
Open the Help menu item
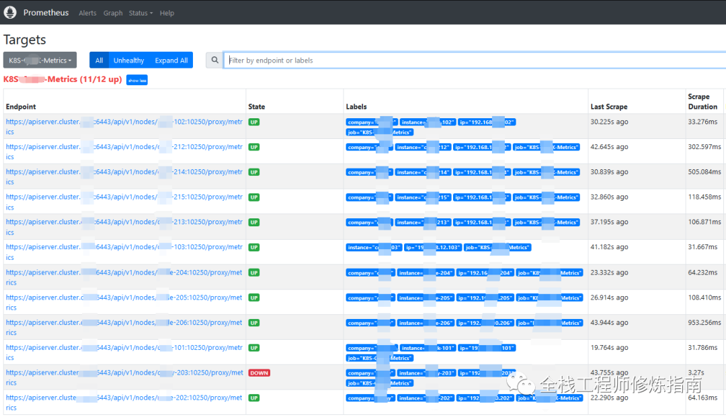167,13
